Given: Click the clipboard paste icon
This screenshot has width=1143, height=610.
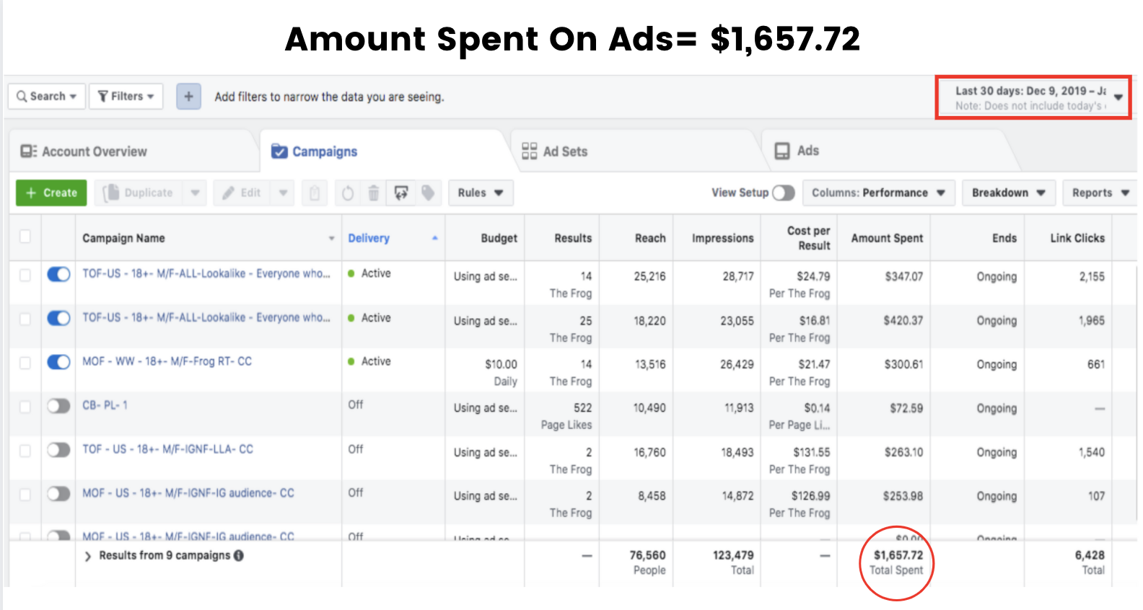Looking at the screenshot, I should tap(315, 193).
